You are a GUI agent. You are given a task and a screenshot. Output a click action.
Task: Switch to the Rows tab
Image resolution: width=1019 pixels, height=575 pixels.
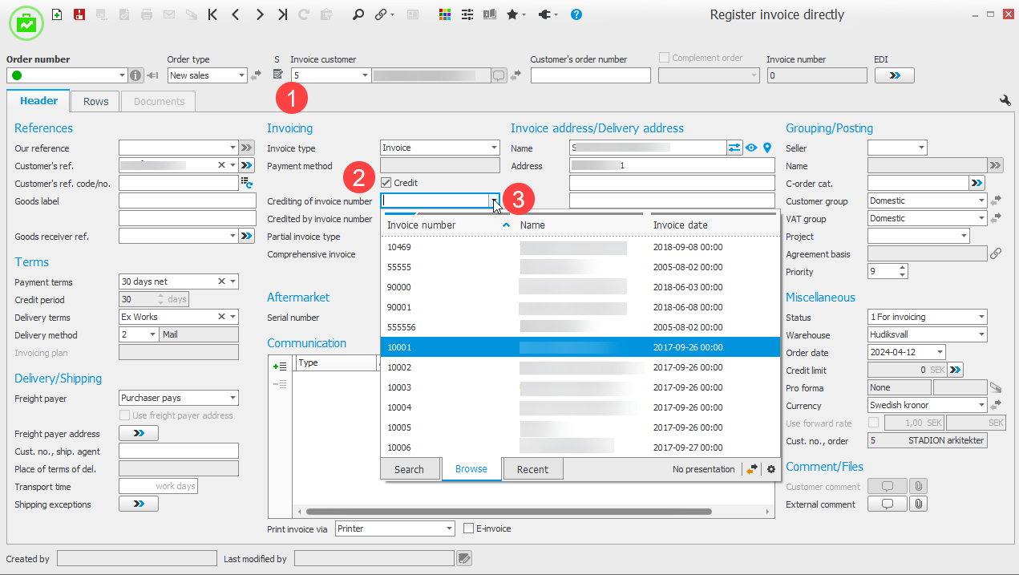(95, 102)
